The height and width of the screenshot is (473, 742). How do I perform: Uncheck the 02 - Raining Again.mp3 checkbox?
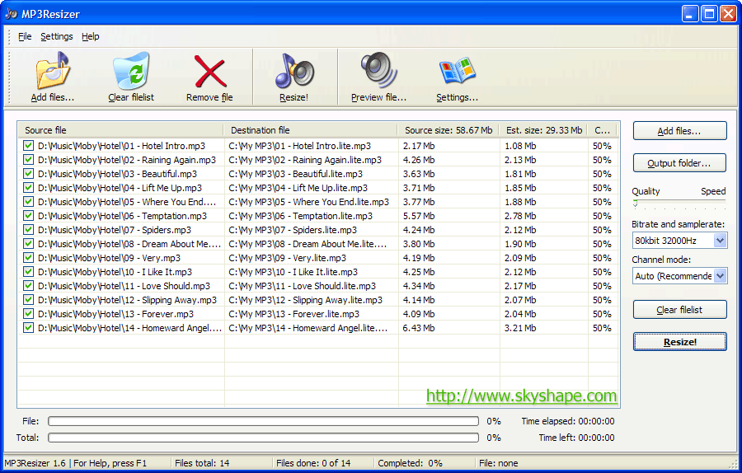(x=28, y=159)
